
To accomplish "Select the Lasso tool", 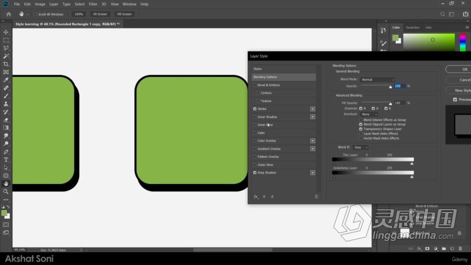I will 6,48.
